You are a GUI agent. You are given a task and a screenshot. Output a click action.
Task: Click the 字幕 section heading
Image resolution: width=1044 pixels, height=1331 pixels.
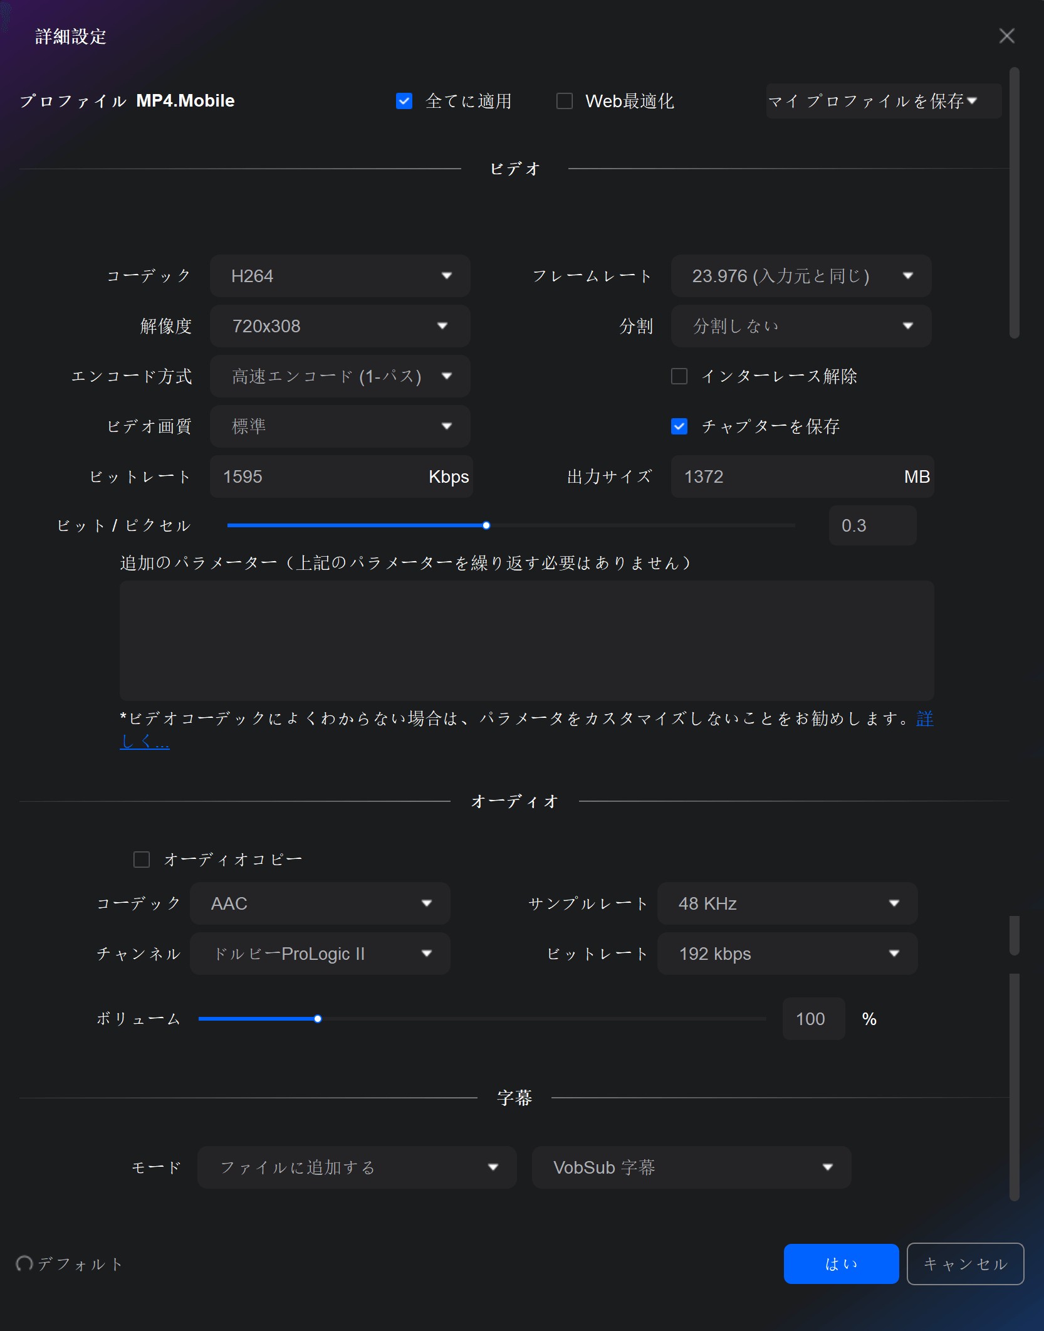click(514, 1098)
